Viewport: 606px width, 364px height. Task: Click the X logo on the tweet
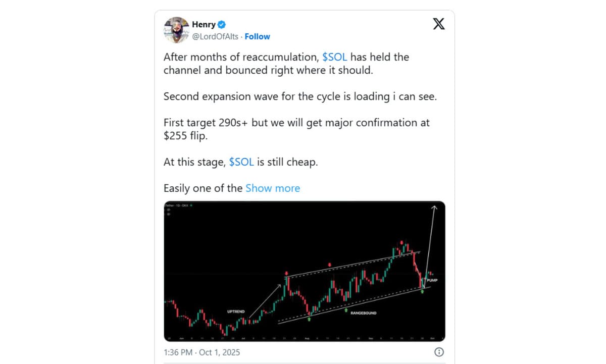click(439, 24)
